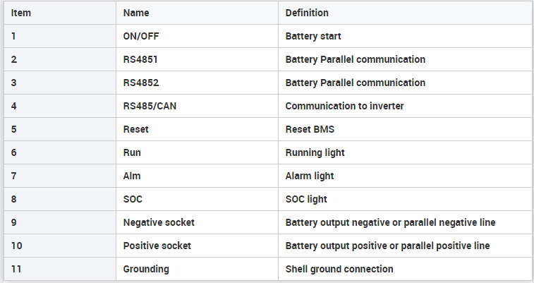Select the Reset BMS definition

405,129
